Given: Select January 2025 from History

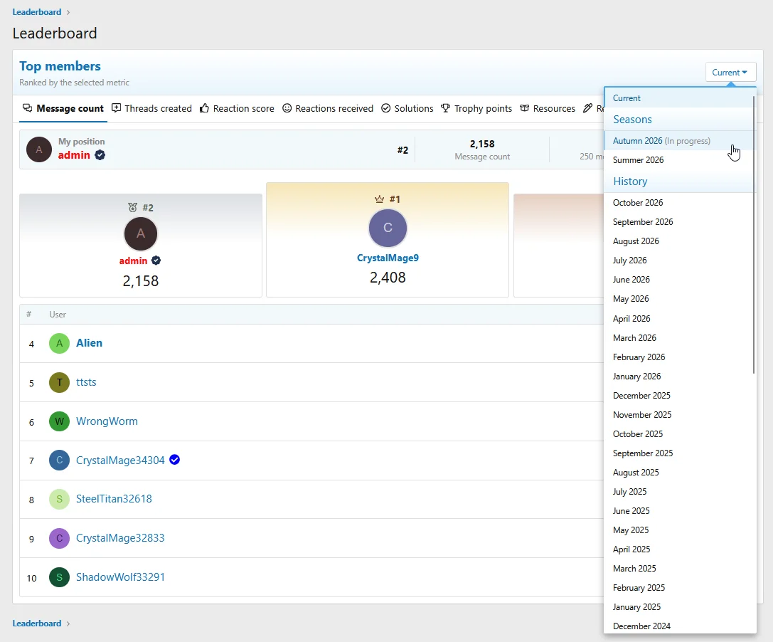Looking at the screenshot, I should 680,607.
